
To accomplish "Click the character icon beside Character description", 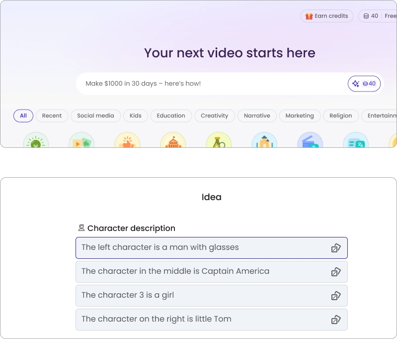I will (x=81, y=228).
